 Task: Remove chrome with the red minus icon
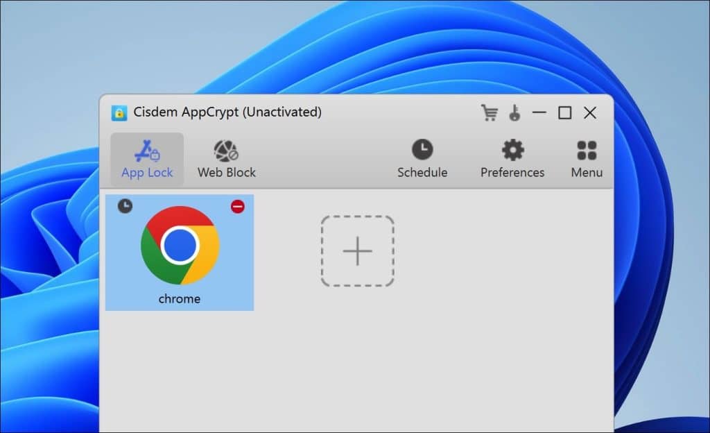pos(238,207)
